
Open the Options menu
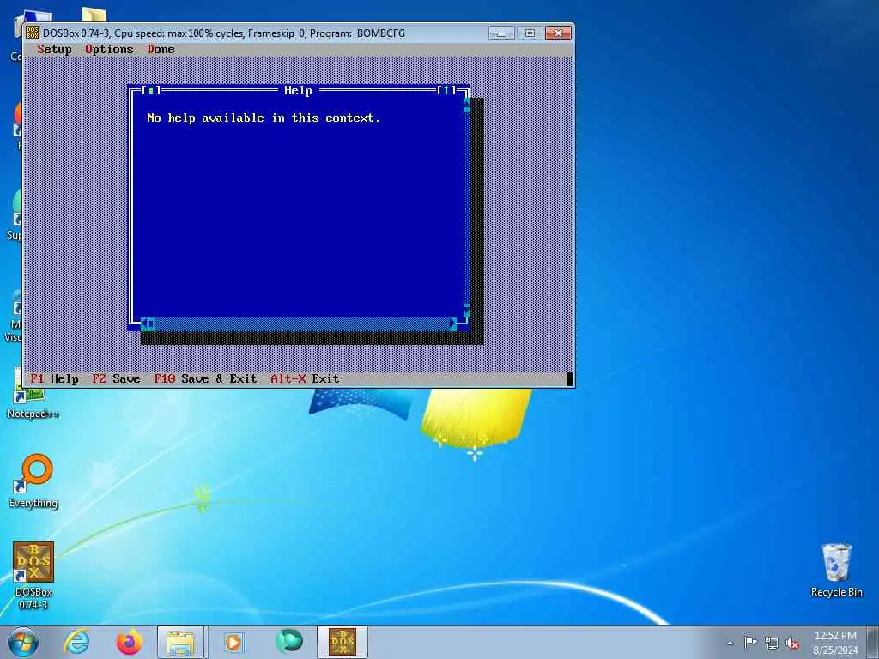pyautogui.click(x=109, y=49)
